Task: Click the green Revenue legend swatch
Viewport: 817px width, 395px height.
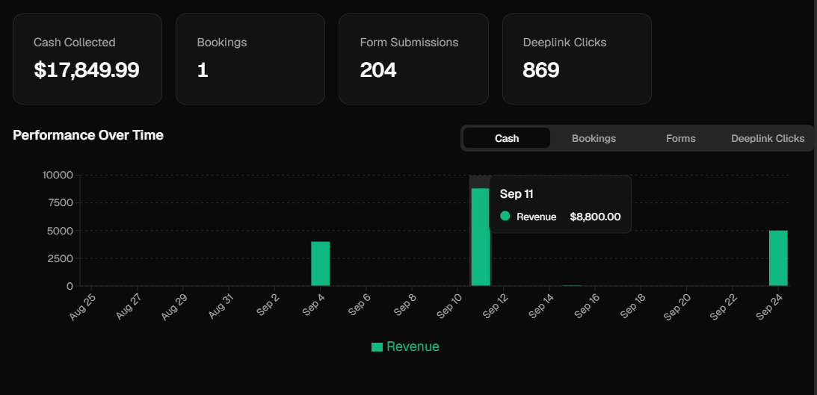Action: [x=377, y=347]
